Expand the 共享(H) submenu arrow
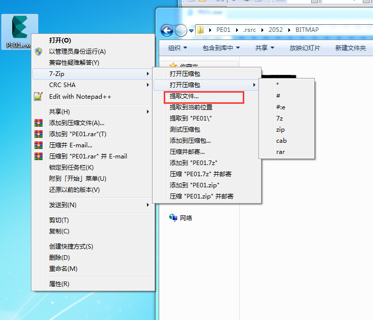Image resolution: width=373 pixels, height=320 pixels. pyautogui.click(x=147, y=112)
